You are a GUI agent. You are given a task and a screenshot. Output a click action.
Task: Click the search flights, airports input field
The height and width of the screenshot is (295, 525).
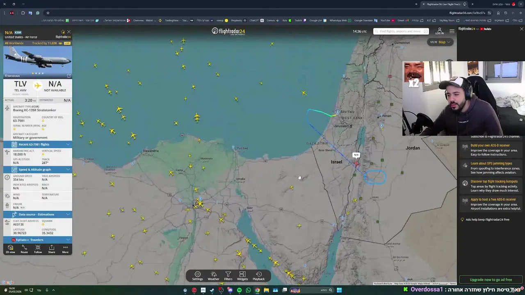point(402,31)
